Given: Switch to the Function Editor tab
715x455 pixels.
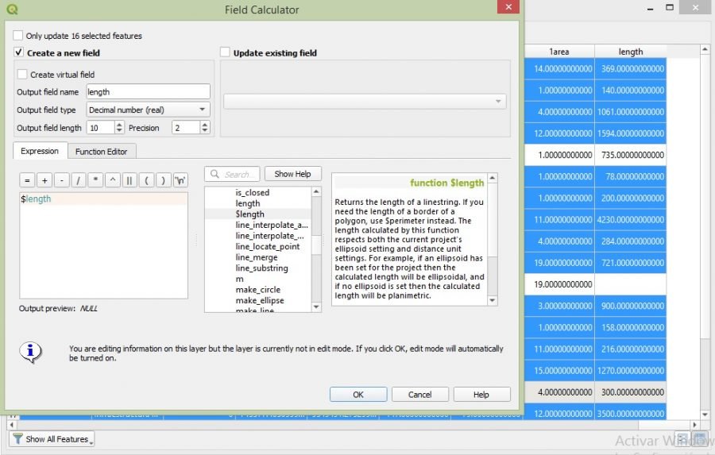Looking at the screenshot, I should pyautogui.click(x=102, y=151).
